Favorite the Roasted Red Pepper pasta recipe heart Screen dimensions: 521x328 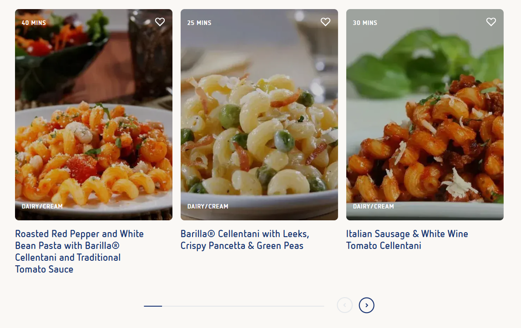160,22
